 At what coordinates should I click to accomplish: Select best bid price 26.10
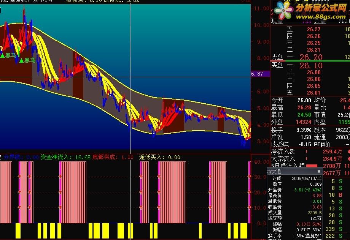click(311, 66)
